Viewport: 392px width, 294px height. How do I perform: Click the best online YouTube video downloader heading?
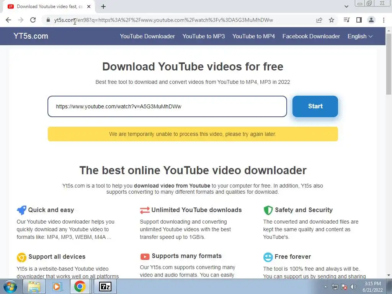point(193,170)
